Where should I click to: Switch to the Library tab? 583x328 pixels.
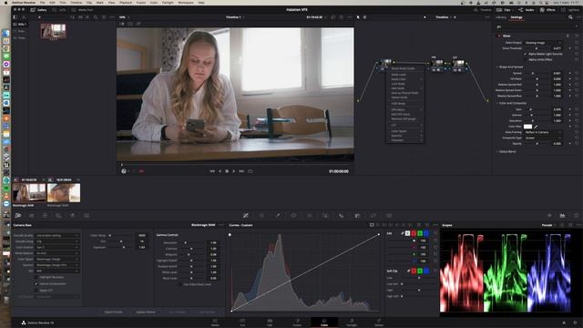501,17
